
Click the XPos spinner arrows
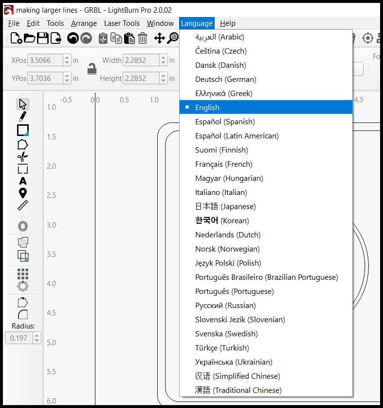[67, 60]
